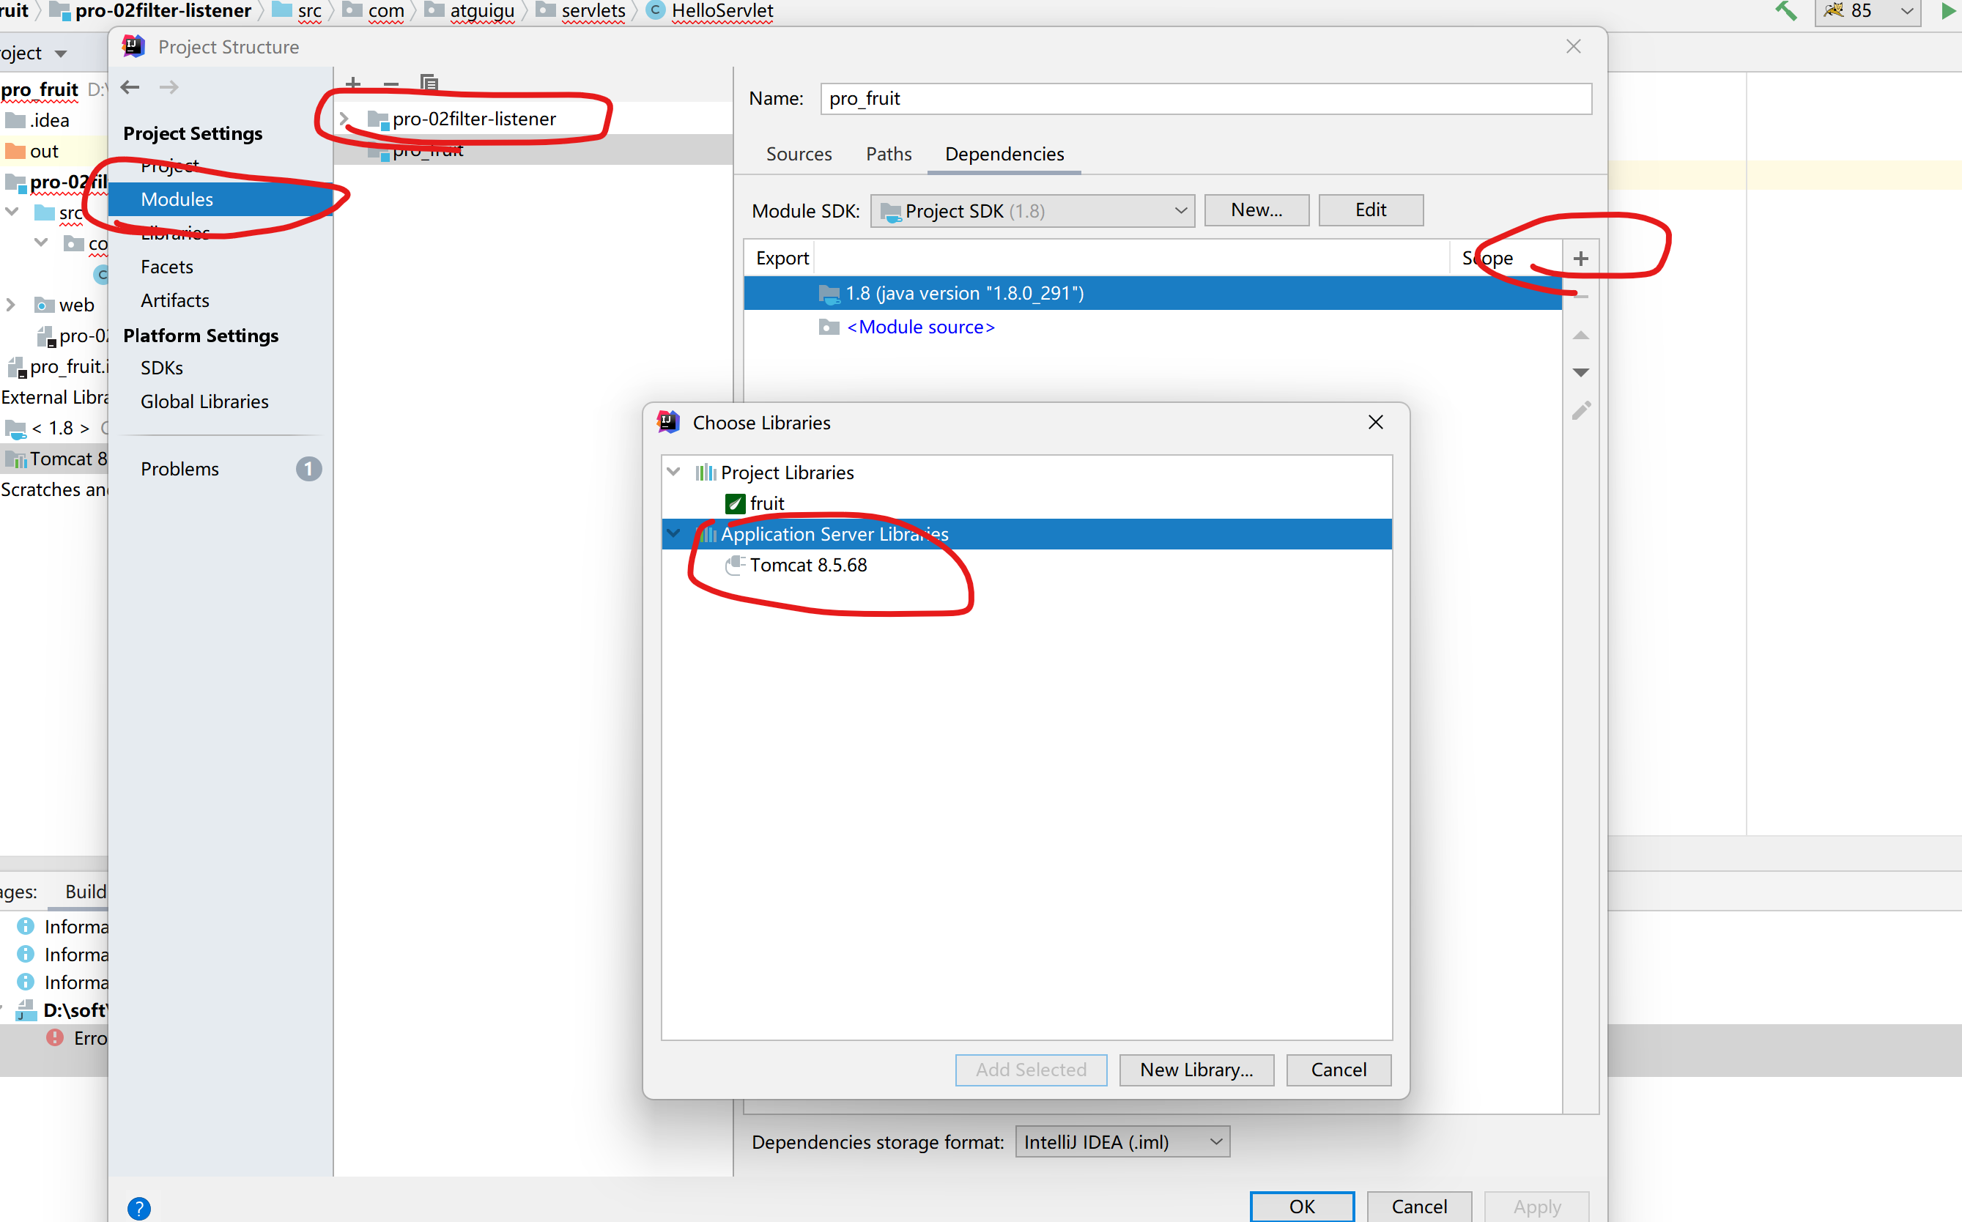
Task: Open the Dependencies storage format dropdown
Action: pyautogui.click(x=1122, y=1142)
